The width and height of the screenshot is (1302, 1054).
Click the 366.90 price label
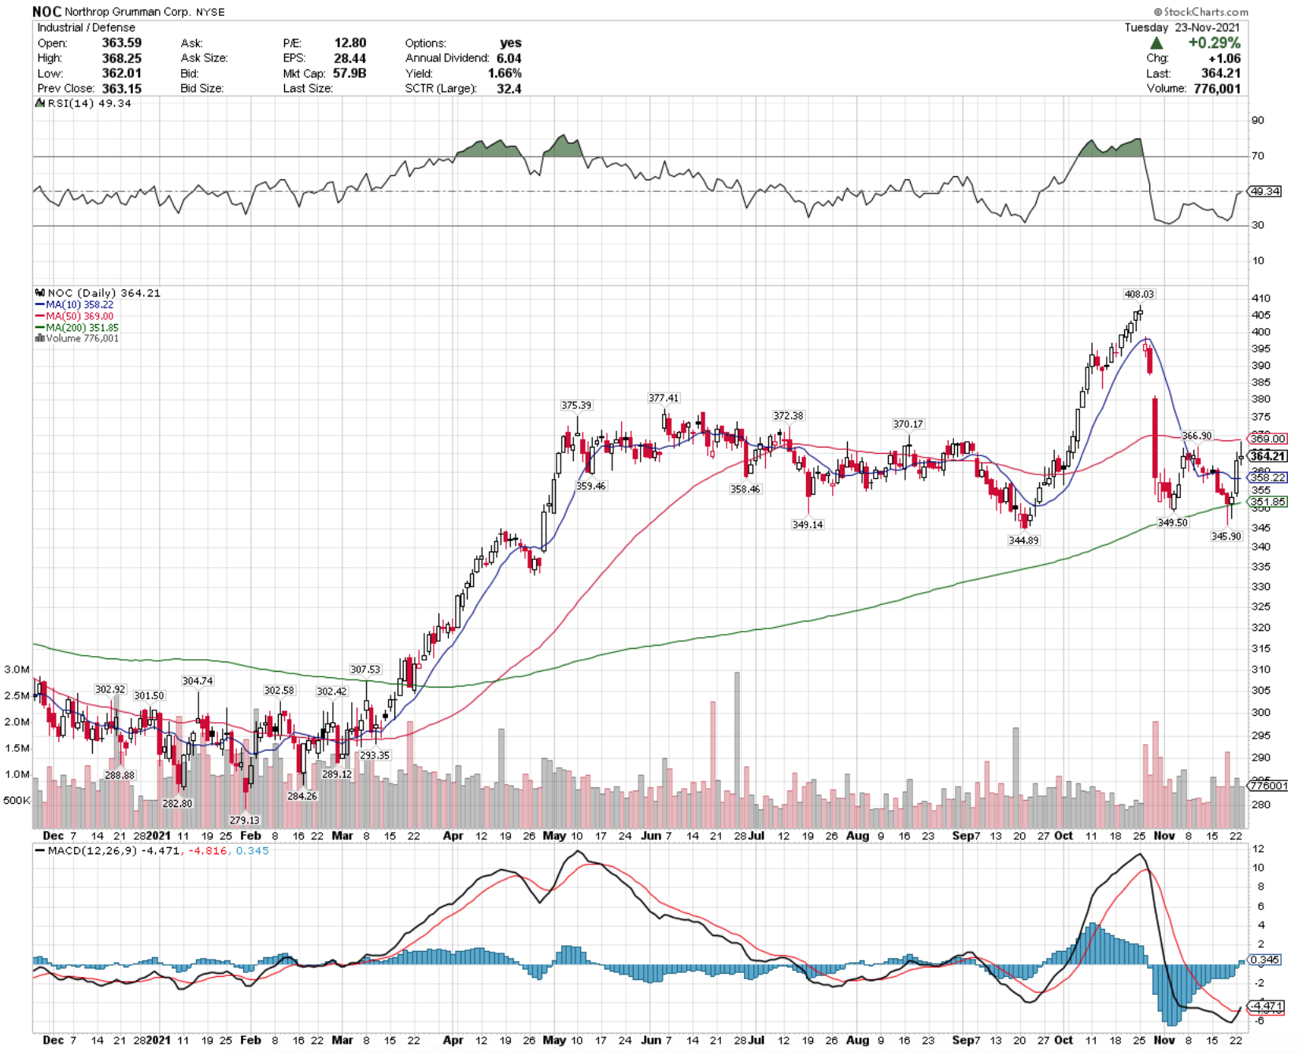1197,436
